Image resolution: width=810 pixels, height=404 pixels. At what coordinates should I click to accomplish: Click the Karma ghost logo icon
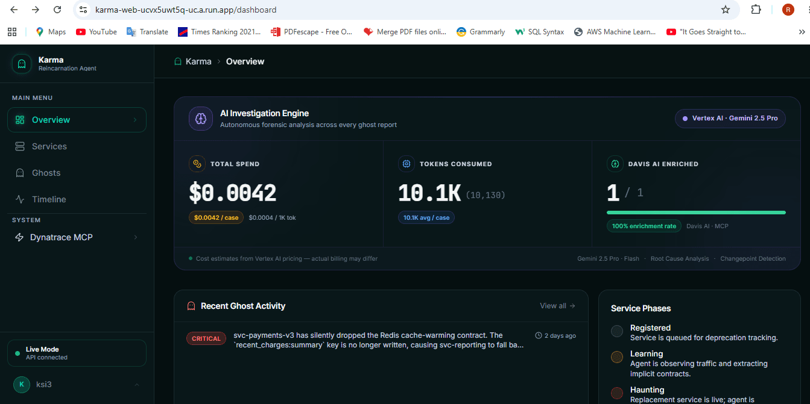(x=22, y=63)
